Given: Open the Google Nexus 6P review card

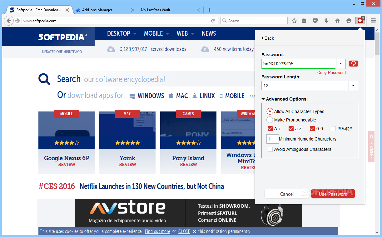Looking at the screenshot, I should 67,142.
